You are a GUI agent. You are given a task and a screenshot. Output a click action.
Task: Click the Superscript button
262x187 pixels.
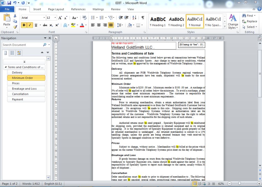click(57, 25)
